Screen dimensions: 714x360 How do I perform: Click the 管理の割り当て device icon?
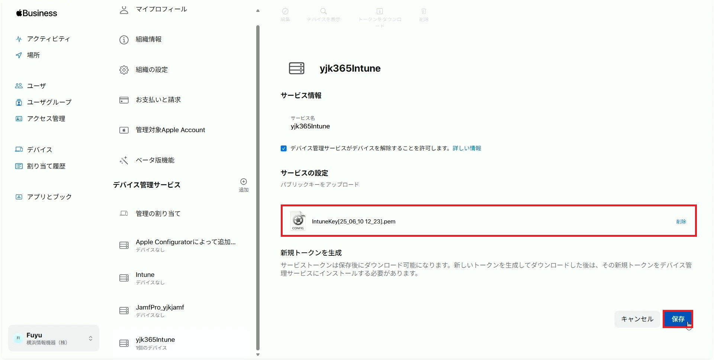click(x=124, y=213)
